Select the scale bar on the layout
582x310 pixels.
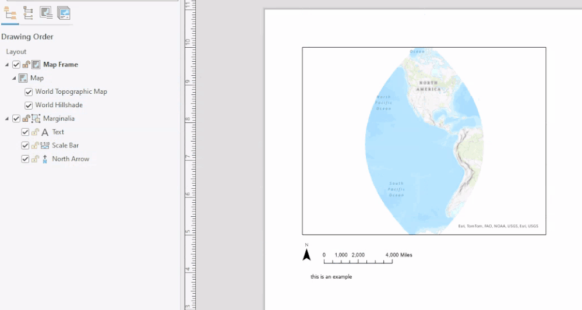click(x=368, y=258)
